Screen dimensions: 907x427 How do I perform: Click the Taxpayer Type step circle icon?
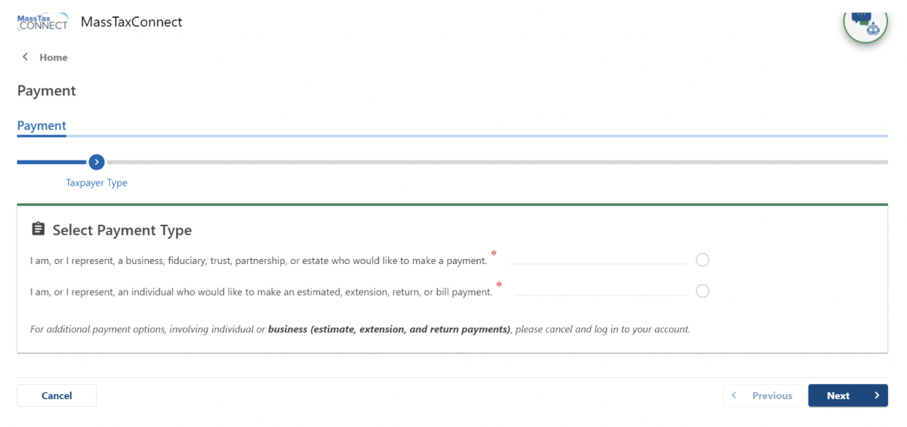pyautogui.click(x=97, y=162)
